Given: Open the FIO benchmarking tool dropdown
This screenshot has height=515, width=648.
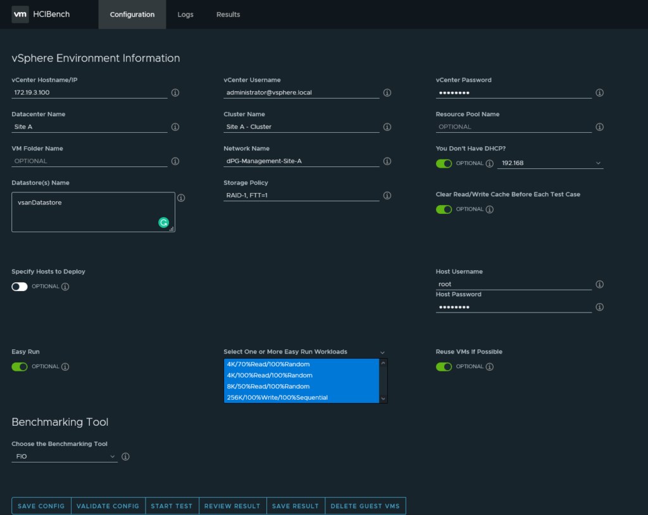Looking at the screenshot, I should pyautogui.click(x=65, y=457).
